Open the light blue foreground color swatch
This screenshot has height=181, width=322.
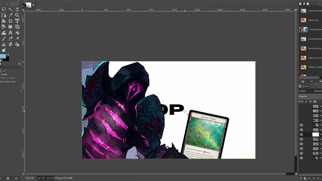point(3,56)
